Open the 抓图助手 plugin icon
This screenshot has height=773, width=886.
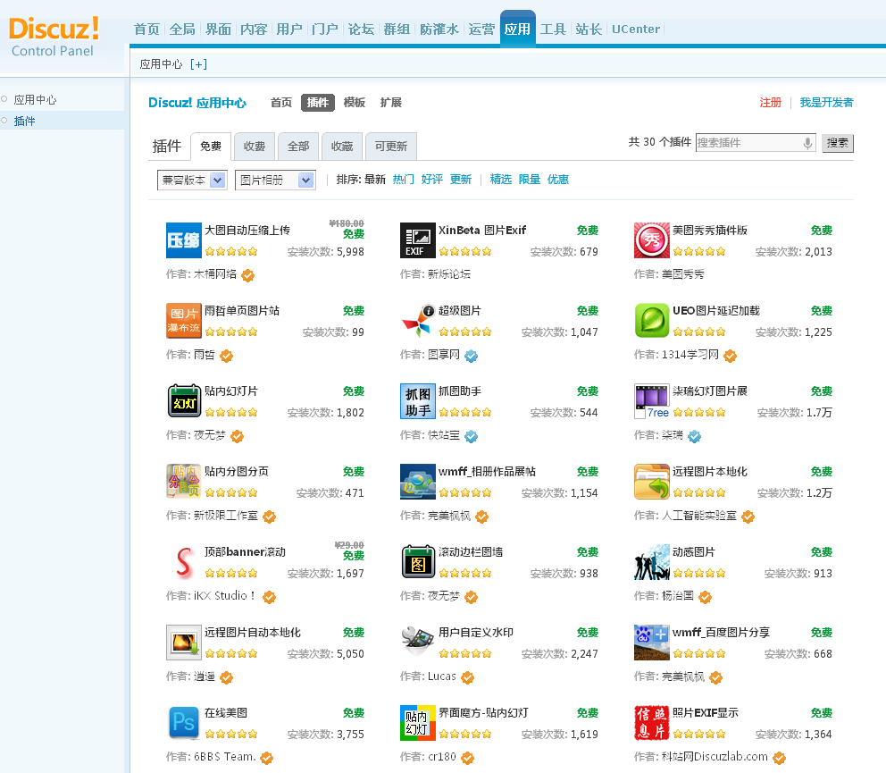(x=418, y=401)
